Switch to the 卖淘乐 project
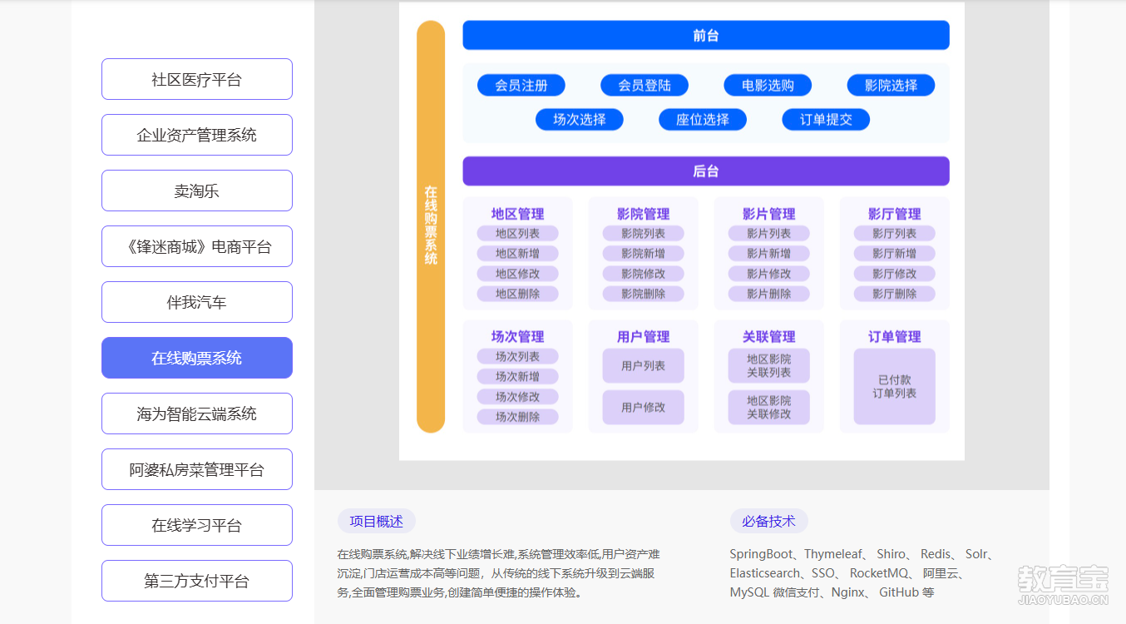 196,191
